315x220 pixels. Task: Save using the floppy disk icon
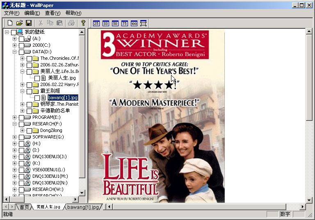[x=29, y=23]
